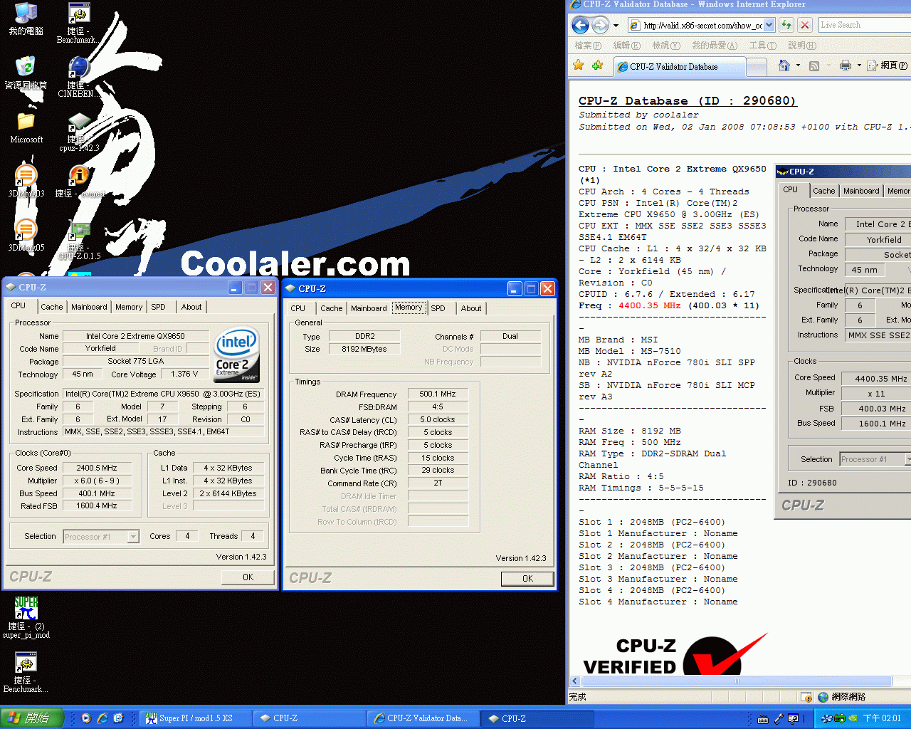911x729 pixels.
Task: Print the page using the printer icon
Action: (x=846, y=65)
